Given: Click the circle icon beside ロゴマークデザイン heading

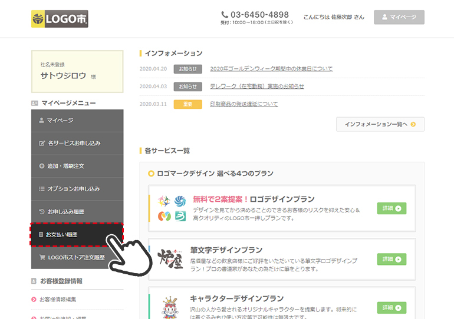Looking at the screenshot, I should pyautogui.click(x=151, y=174).
